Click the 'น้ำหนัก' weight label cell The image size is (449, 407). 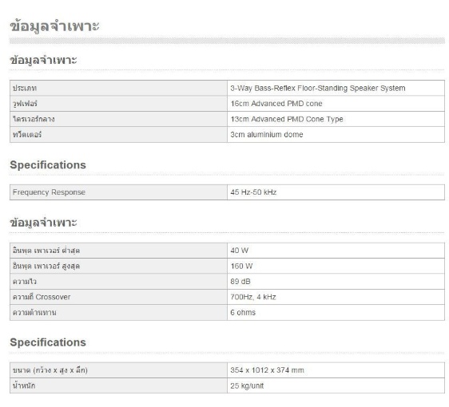[118, 385]
